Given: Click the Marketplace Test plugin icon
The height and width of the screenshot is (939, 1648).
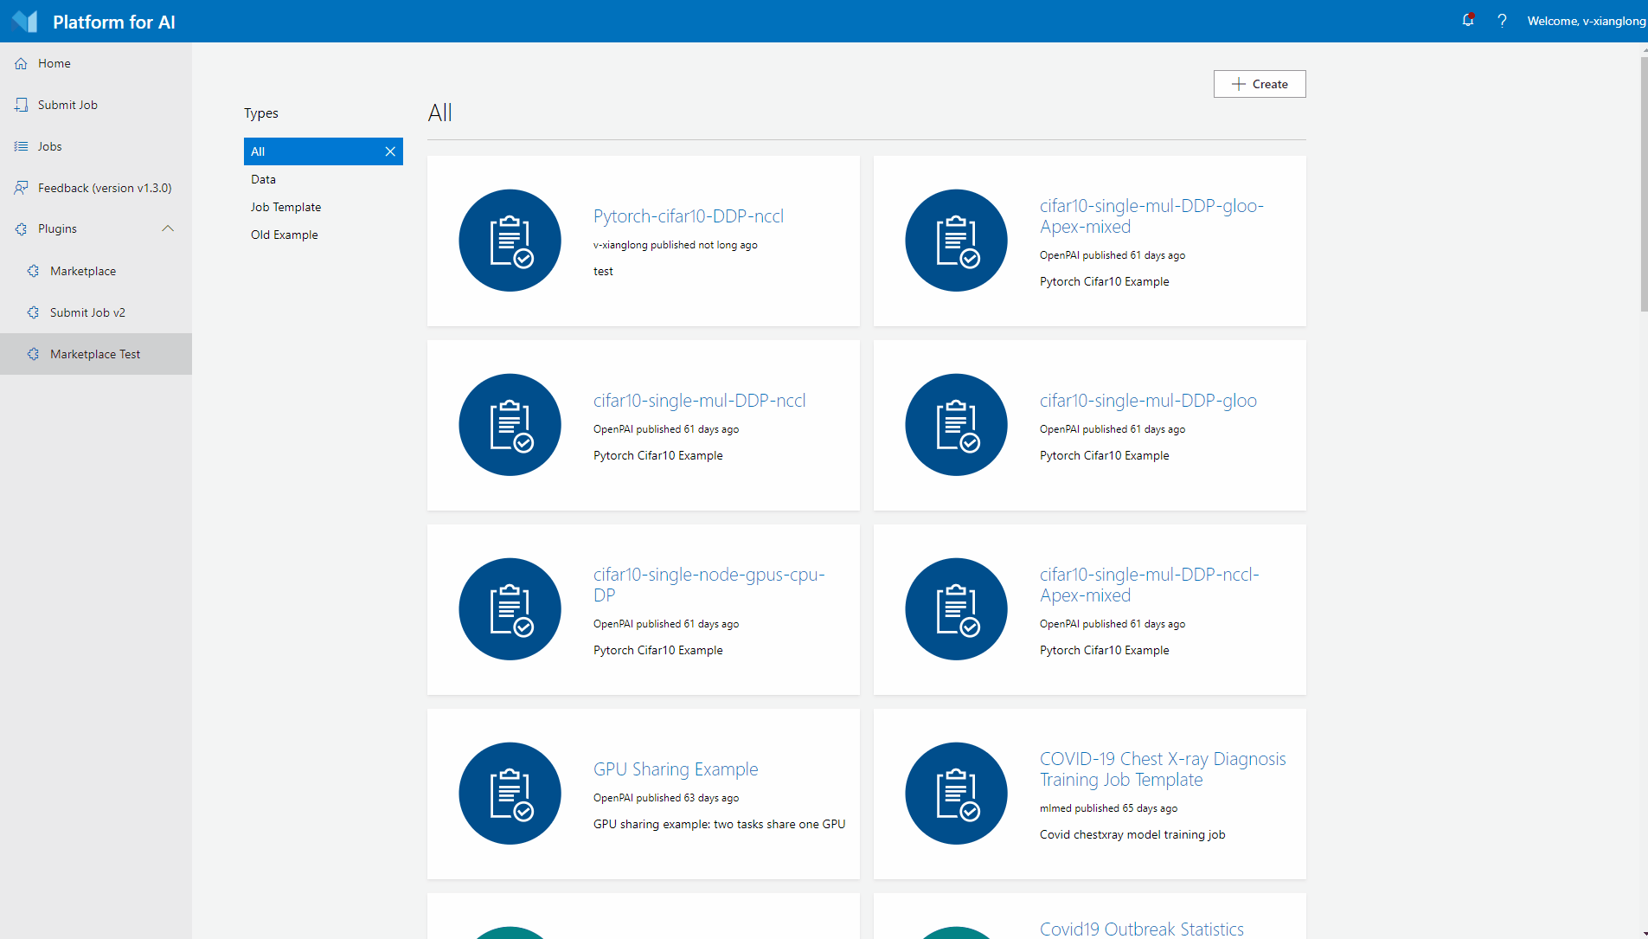Looking at the screenshot, I should point(34,354).
